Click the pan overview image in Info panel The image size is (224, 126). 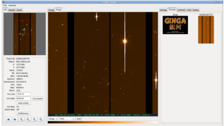[24, 34]
